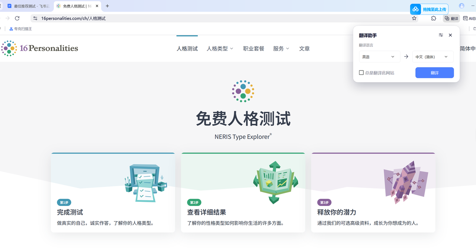Check 总是翻译此网站 checkbox
Viewport: 476px width, 249px height.
(361, 73)
